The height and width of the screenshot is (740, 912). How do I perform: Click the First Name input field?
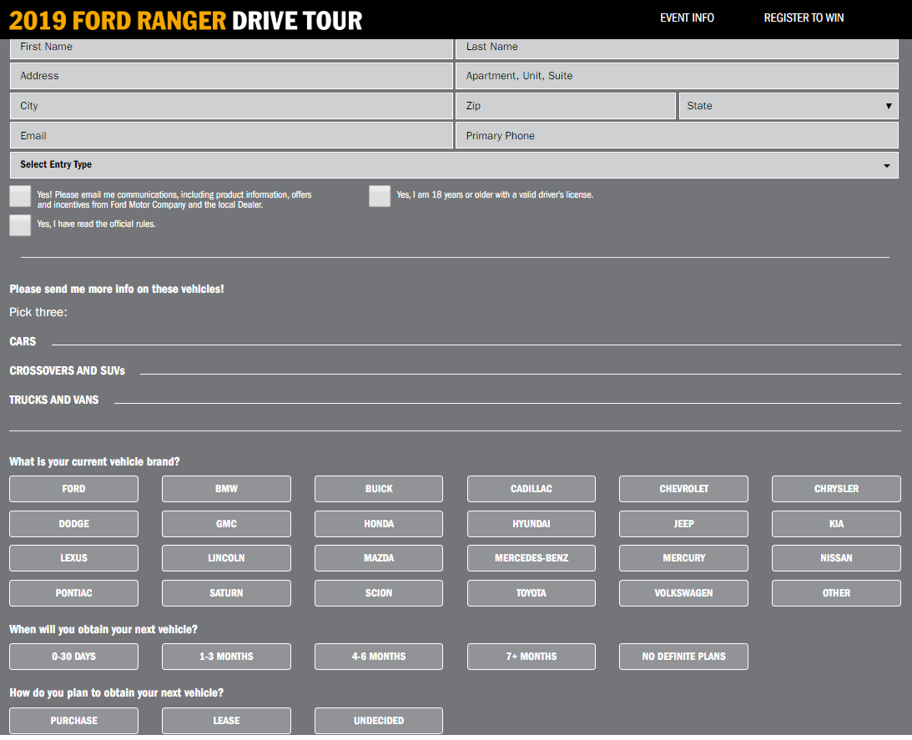231,48
